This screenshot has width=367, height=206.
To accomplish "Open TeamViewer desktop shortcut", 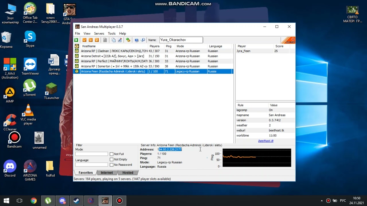I will [x=30, y=66].
